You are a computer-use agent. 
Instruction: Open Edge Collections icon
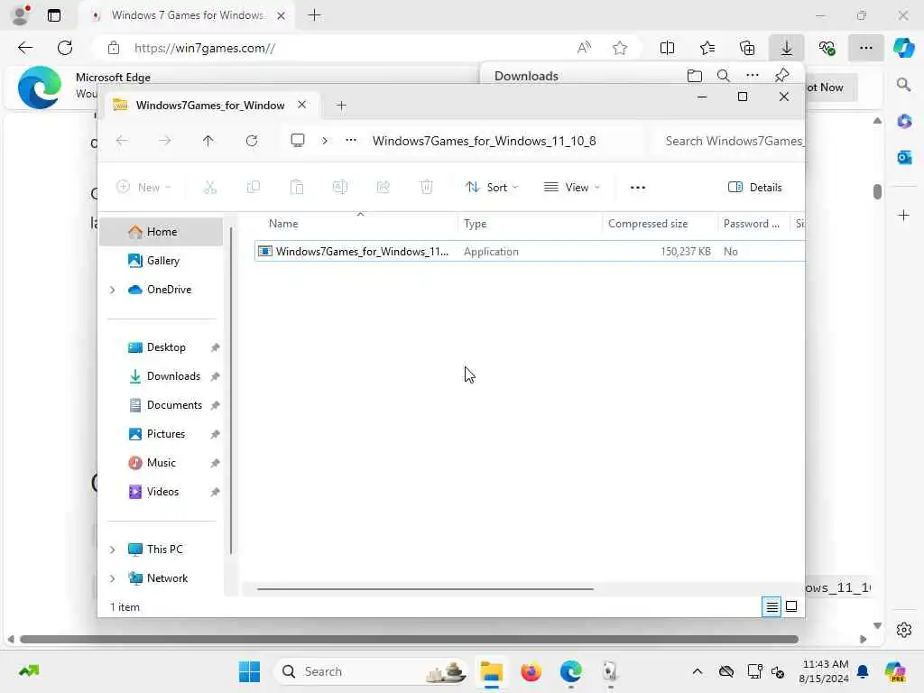(x=747, y=49)
